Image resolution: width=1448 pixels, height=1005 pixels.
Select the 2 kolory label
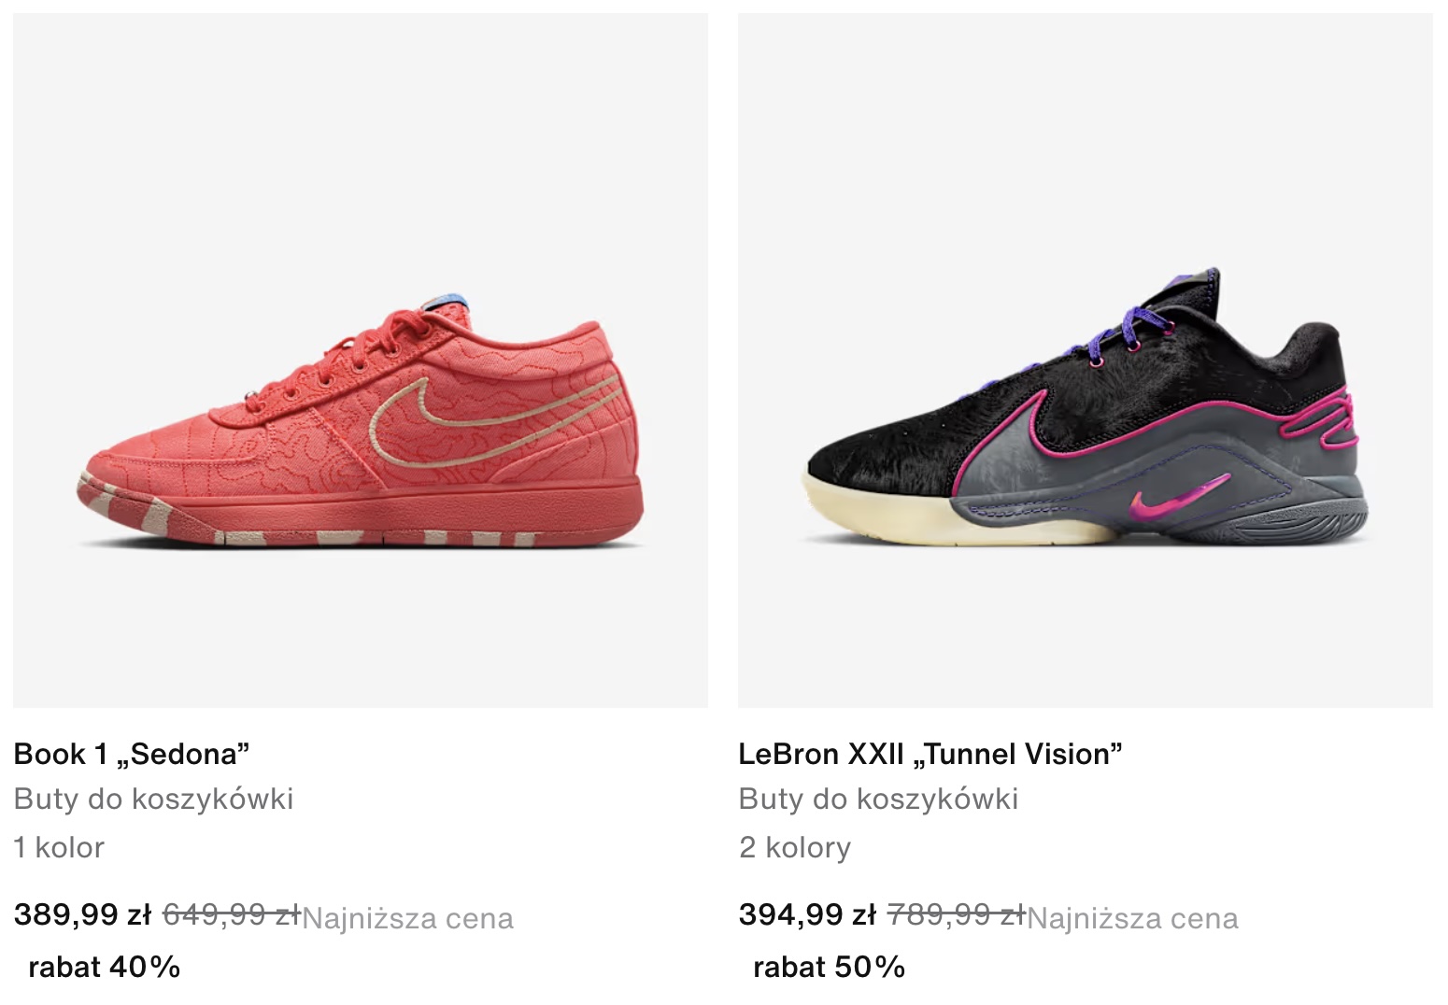tap(795, 847)
